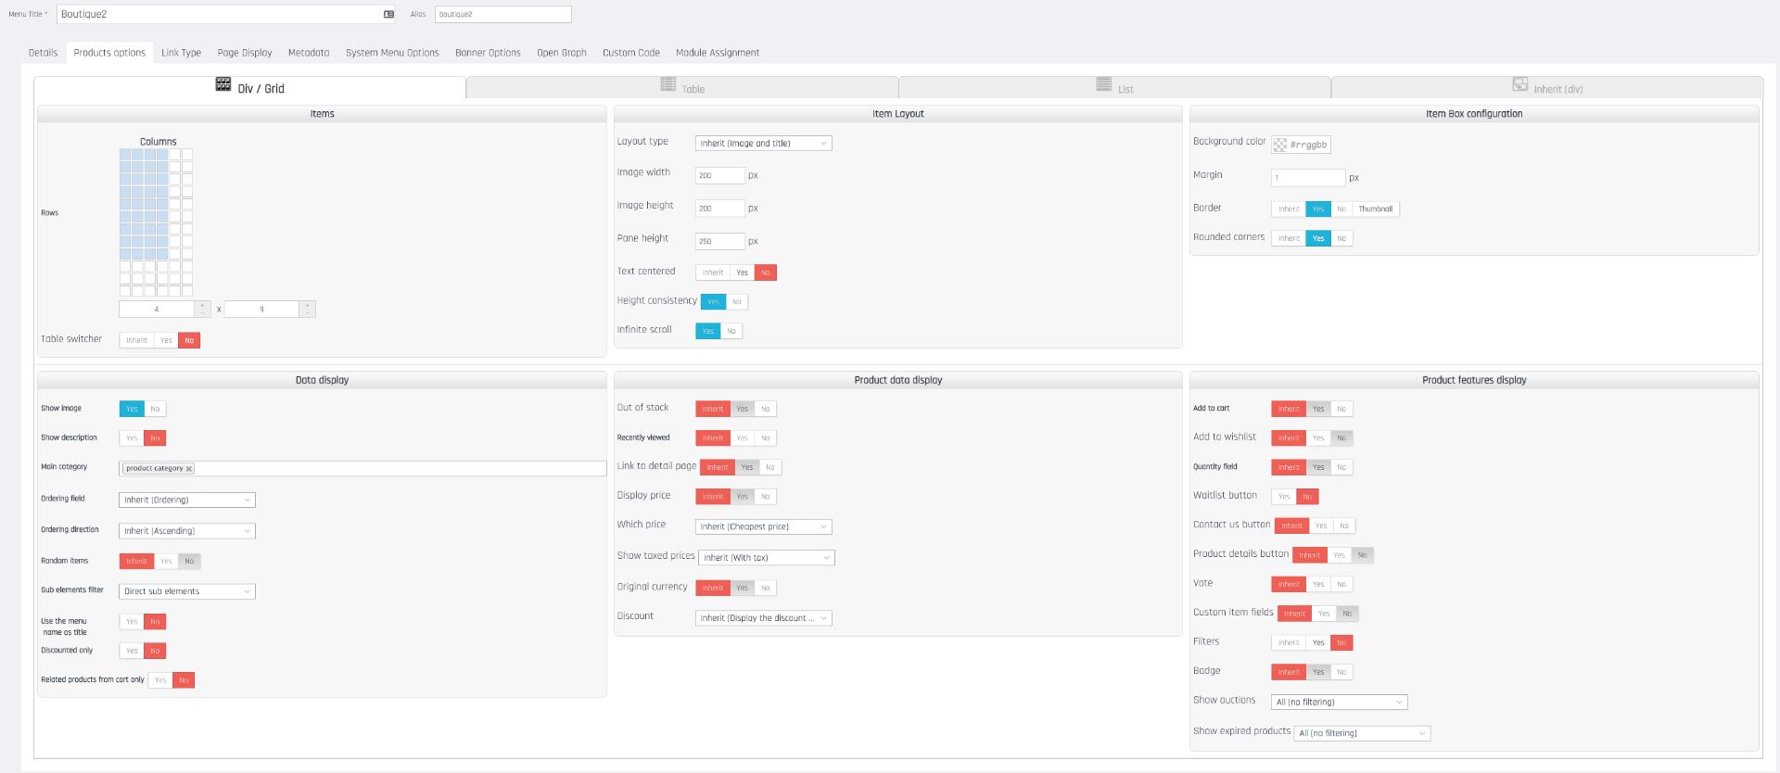Decrease the columns count stepper
The height and width of the screenshot is (773, 1780).
point(202,313)
